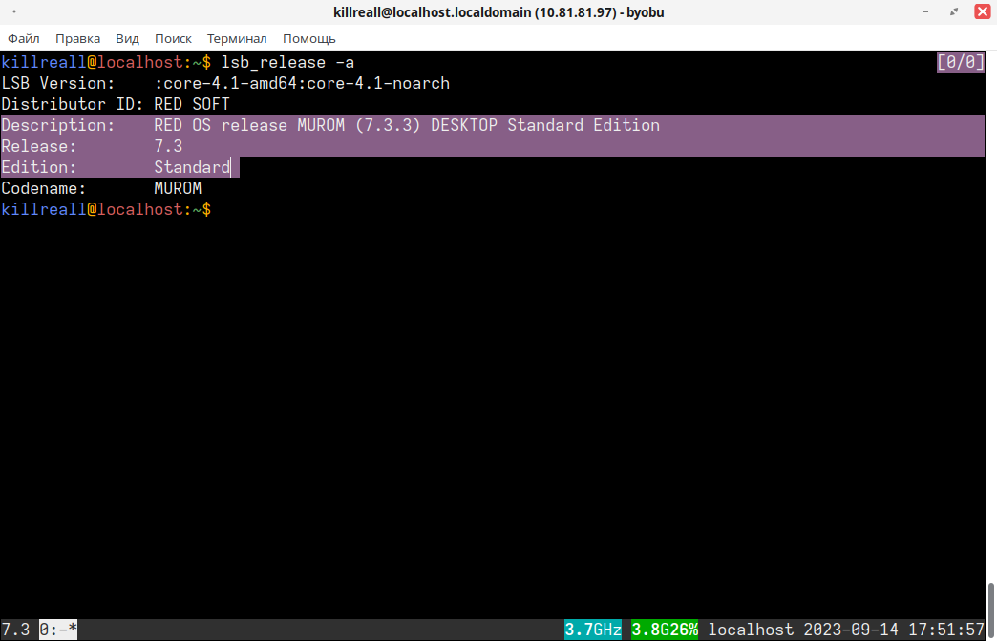
Task: Click the empty prompt killreall@localhost line
Action: click(106, 209)
